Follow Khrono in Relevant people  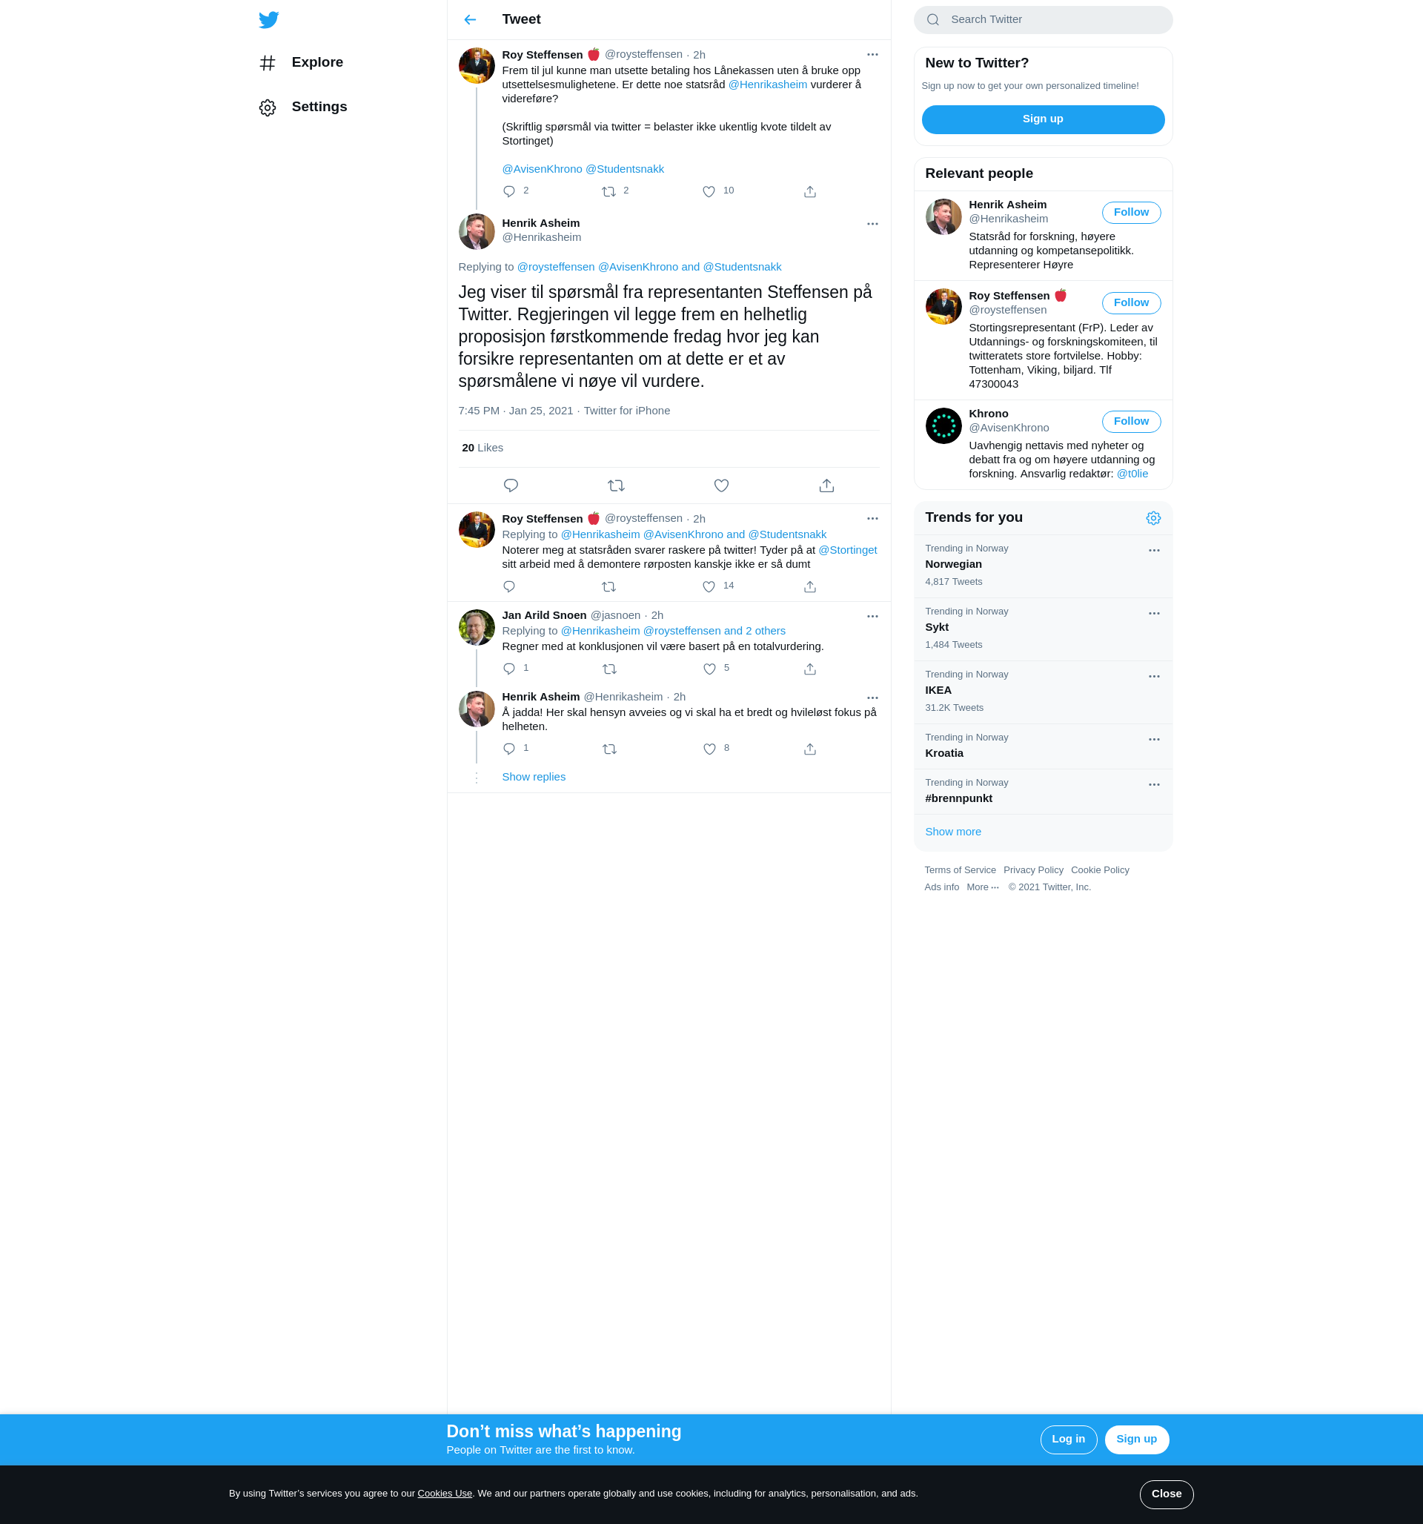click(1130, 422)
